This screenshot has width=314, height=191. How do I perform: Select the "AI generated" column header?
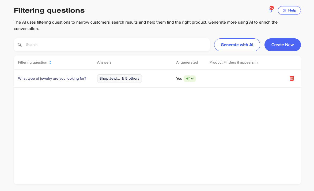tap(187, 63)
